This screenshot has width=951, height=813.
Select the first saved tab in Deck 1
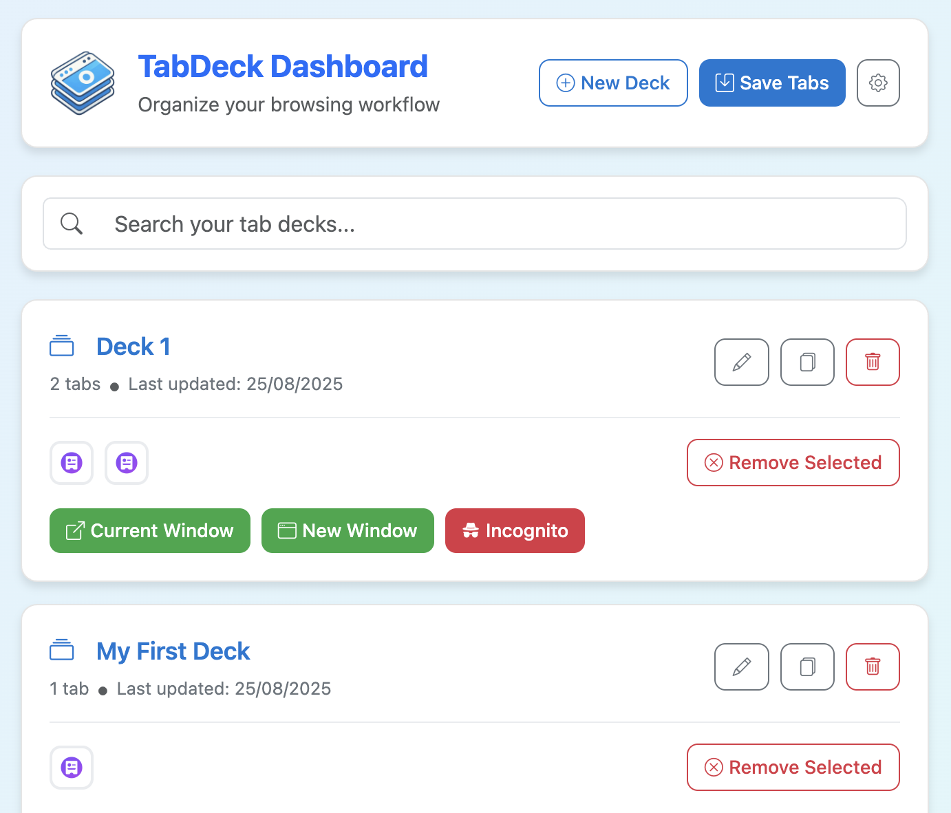71,463
